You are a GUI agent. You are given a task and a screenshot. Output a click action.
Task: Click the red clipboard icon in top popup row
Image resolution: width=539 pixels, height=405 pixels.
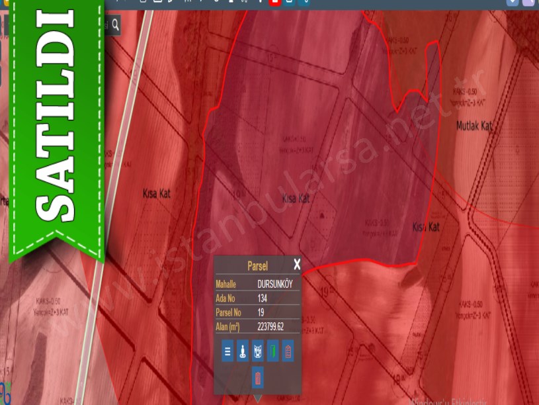(x=288, y=351)
